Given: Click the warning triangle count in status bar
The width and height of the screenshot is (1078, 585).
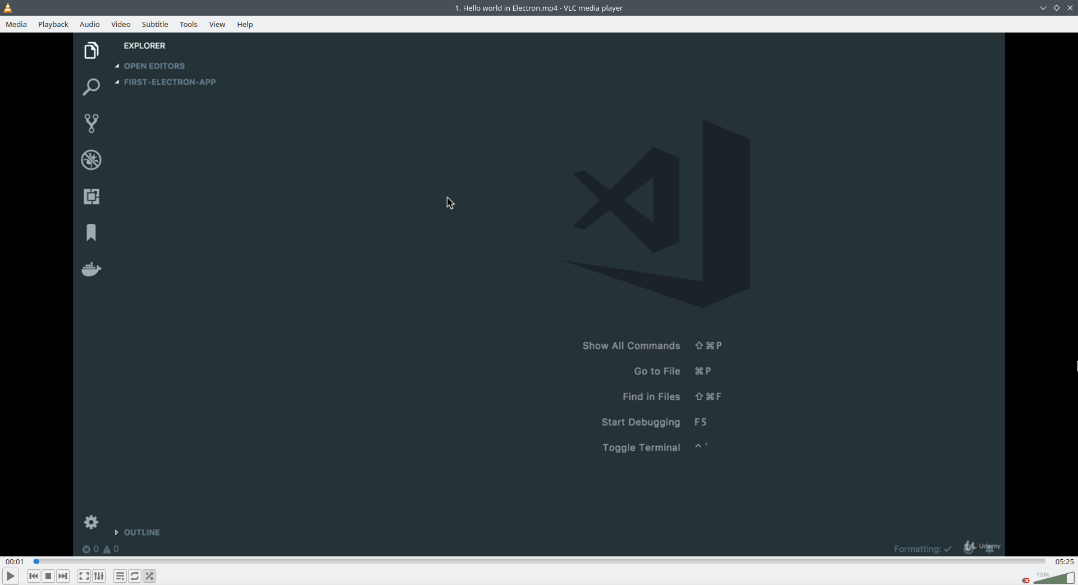Looking at the screenshot, I should click(x=111, y=549).
